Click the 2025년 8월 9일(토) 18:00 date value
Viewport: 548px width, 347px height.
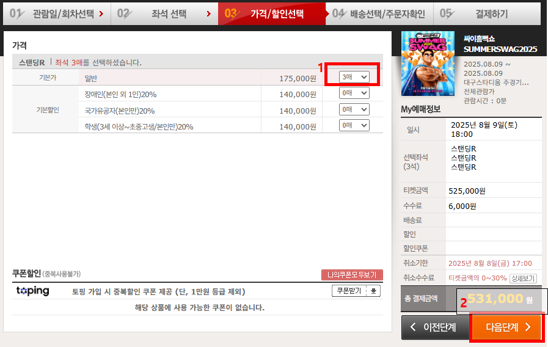pos(484,130)
